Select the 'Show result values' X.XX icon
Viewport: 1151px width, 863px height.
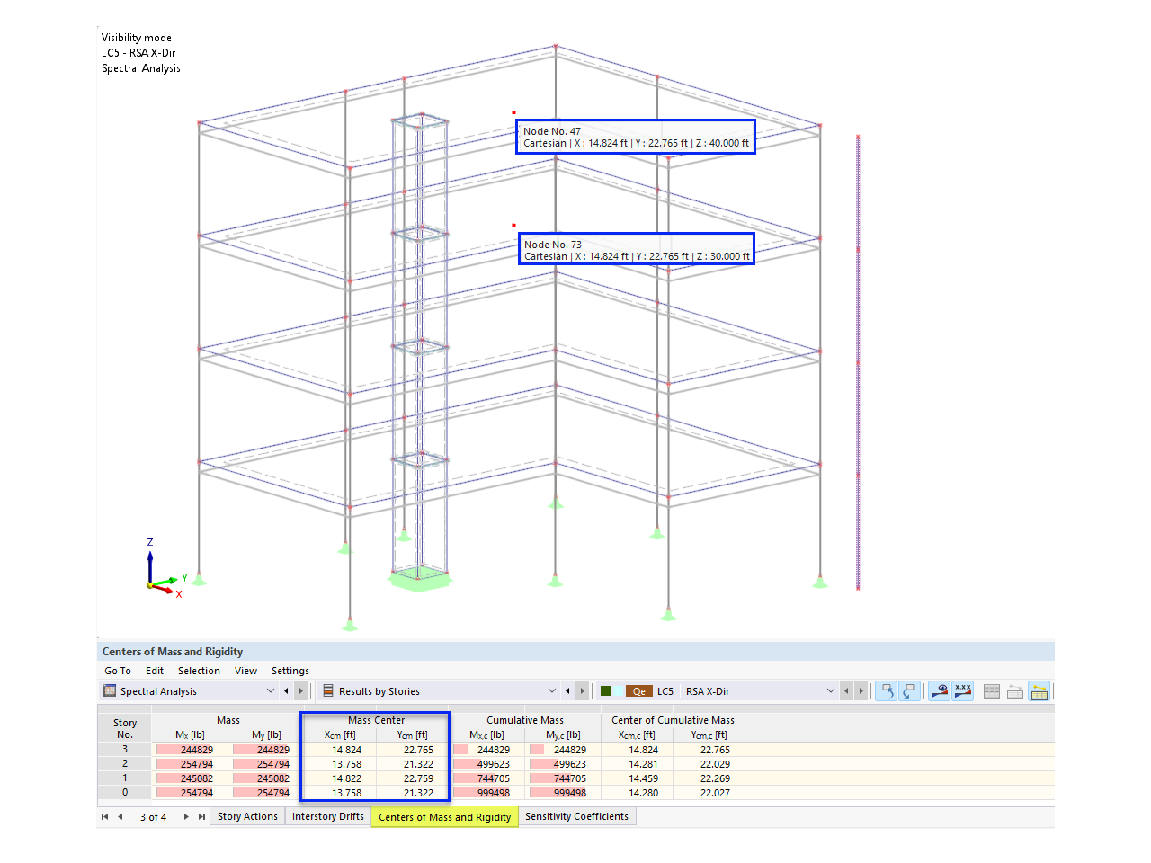tap(962, 690)
